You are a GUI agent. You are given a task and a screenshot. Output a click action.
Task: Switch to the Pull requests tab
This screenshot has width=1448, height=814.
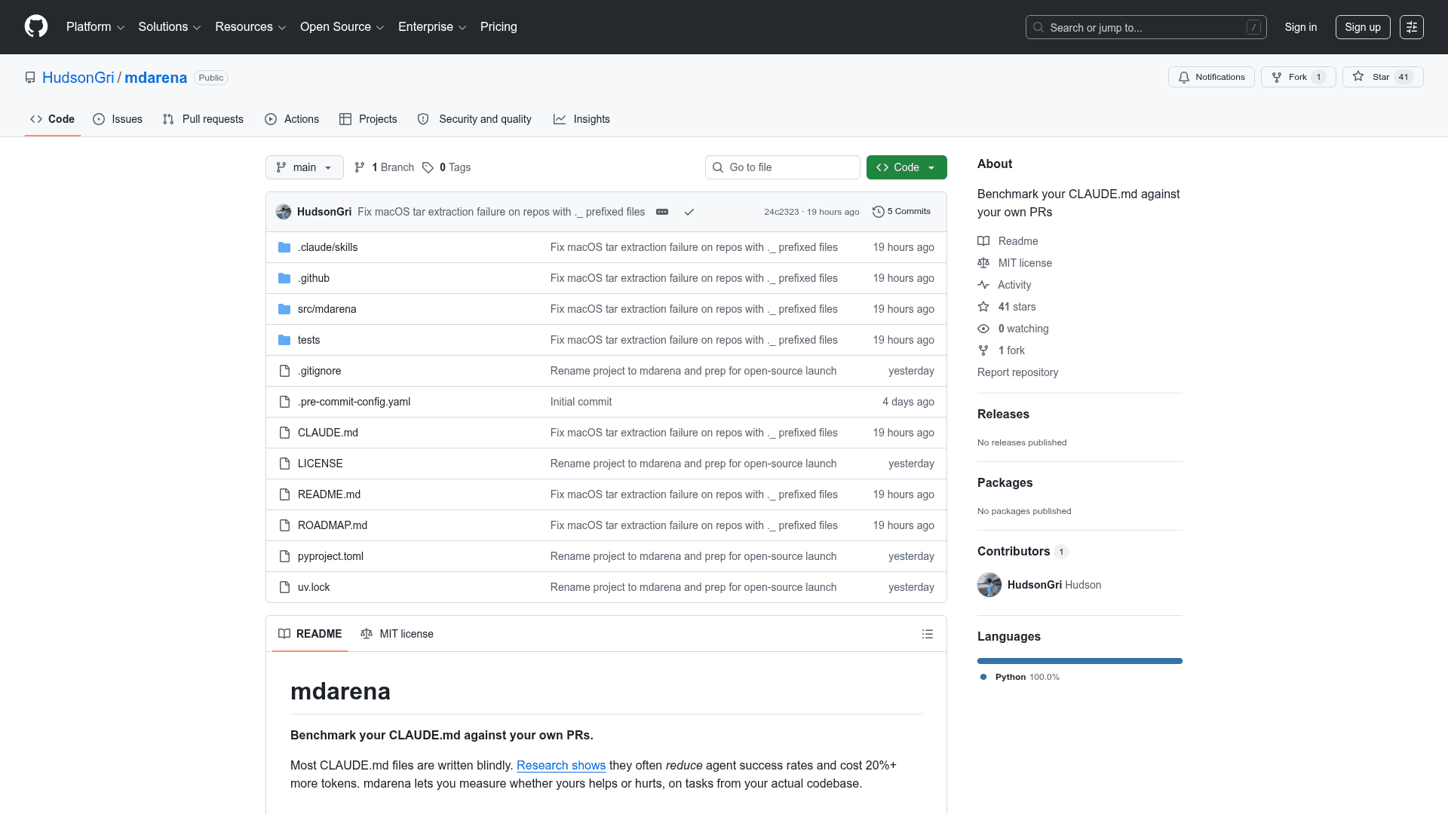pos(203,119)
